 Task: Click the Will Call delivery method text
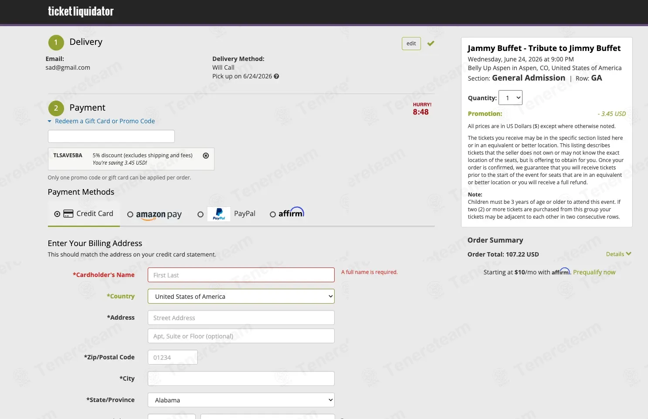223,68
